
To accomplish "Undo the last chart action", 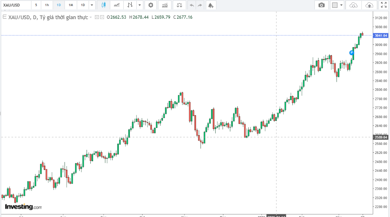I will tap(192, 5).
